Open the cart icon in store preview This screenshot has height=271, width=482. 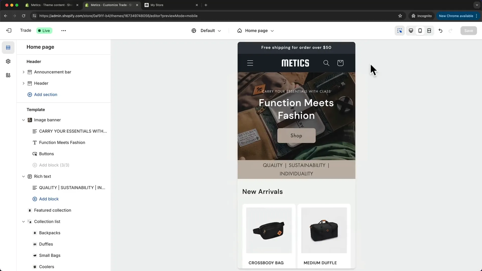pos(340,63)
